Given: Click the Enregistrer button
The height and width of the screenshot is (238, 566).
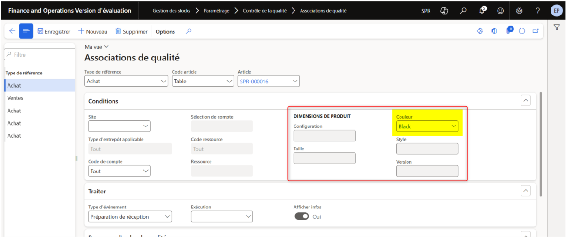Looking at the screenshot, I should pos(53,31).
